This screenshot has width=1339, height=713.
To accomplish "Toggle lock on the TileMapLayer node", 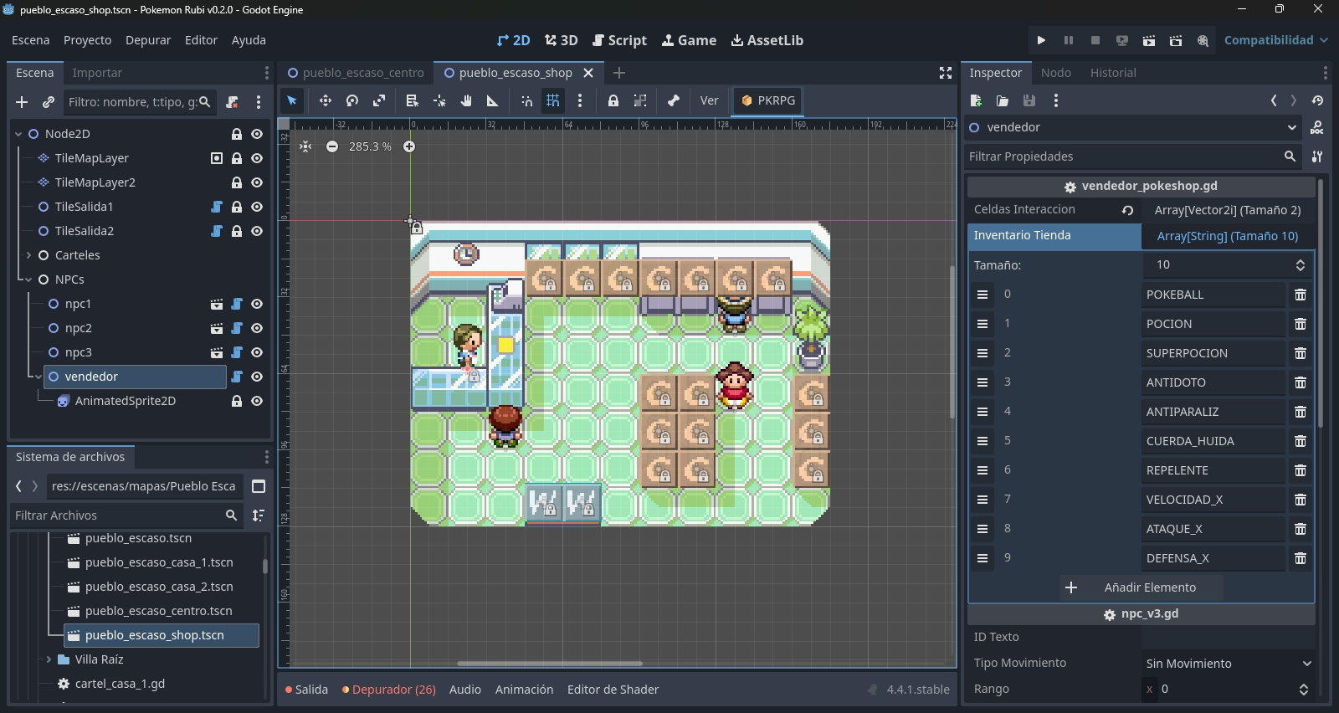I will pos(237,158).
